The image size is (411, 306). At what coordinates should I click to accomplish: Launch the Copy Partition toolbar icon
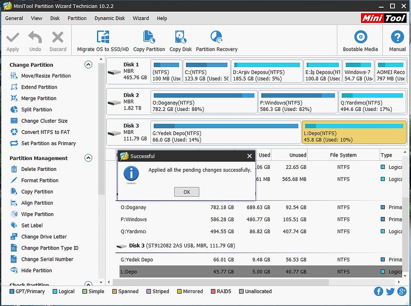[x=149, y=37]
